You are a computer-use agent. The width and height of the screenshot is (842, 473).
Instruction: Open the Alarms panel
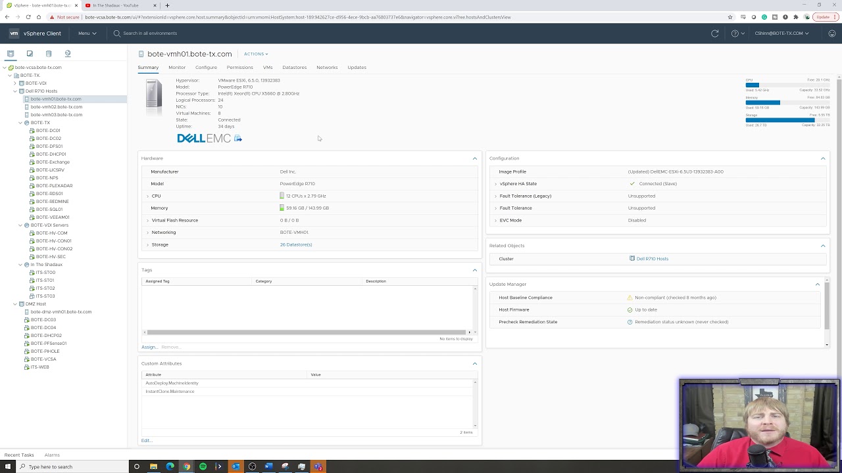click(52, 455)
